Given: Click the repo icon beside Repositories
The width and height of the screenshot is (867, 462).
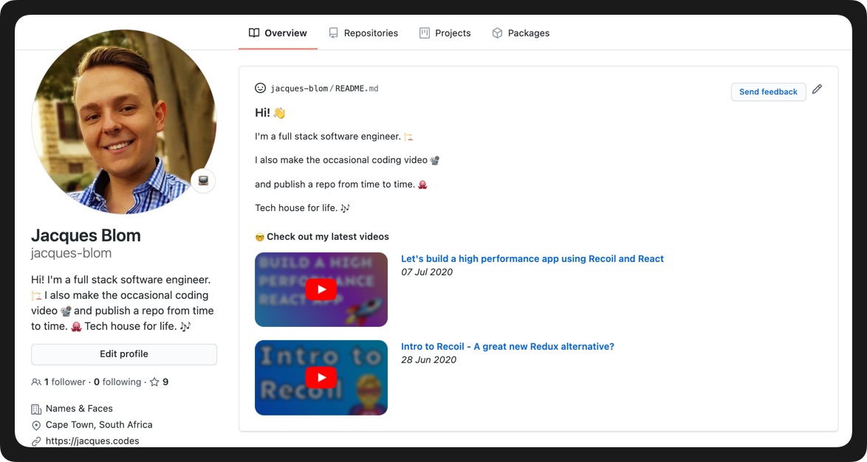Looking at the screenshot, I should click(333, 32).
